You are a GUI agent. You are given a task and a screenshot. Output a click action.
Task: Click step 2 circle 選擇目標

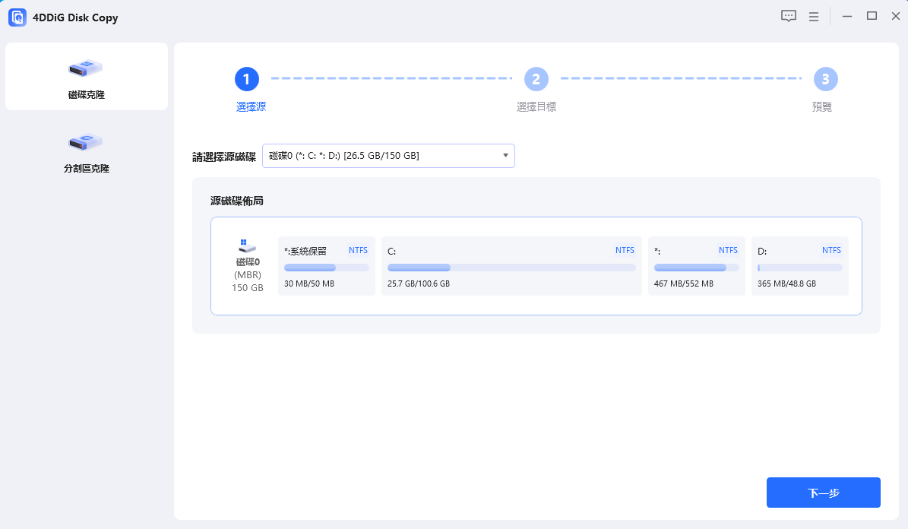[536, 78]
